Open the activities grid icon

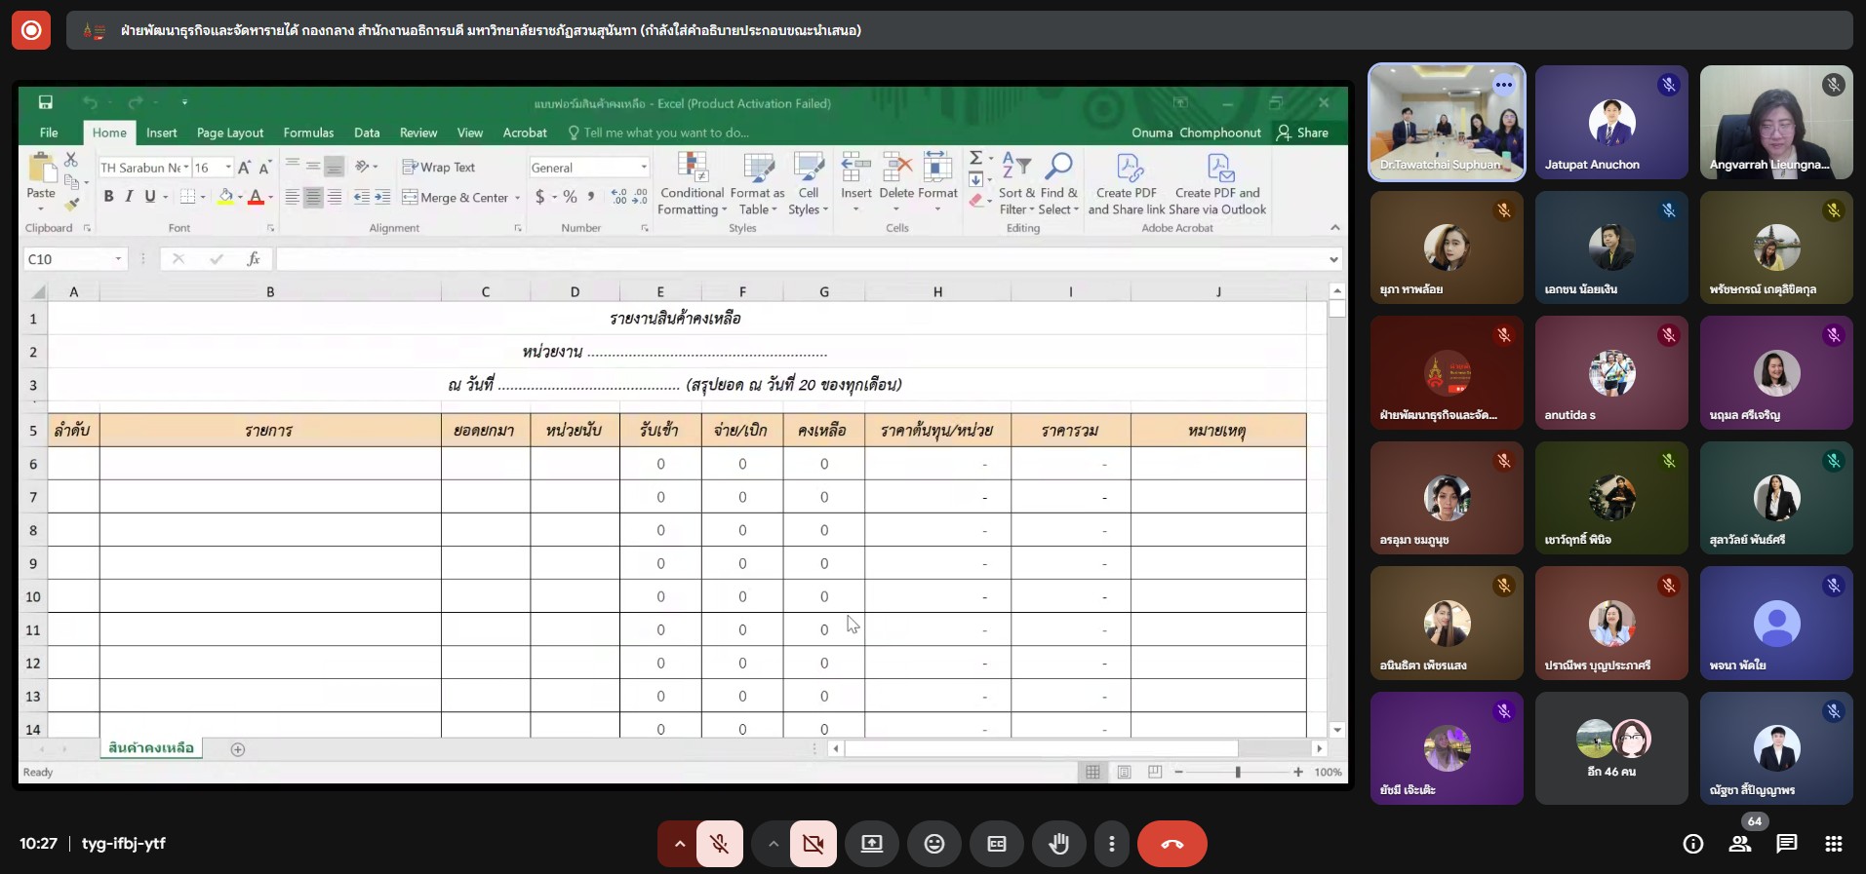tap(1833, 844)
